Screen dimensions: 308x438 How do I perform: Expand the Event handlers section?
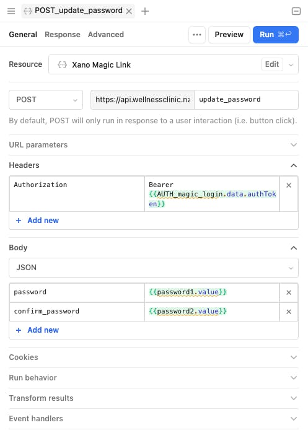point(154,418)
